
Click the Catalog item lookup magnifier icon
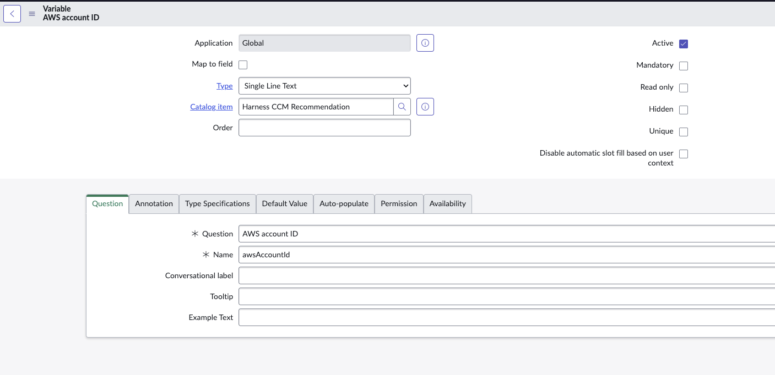point(402,107)
